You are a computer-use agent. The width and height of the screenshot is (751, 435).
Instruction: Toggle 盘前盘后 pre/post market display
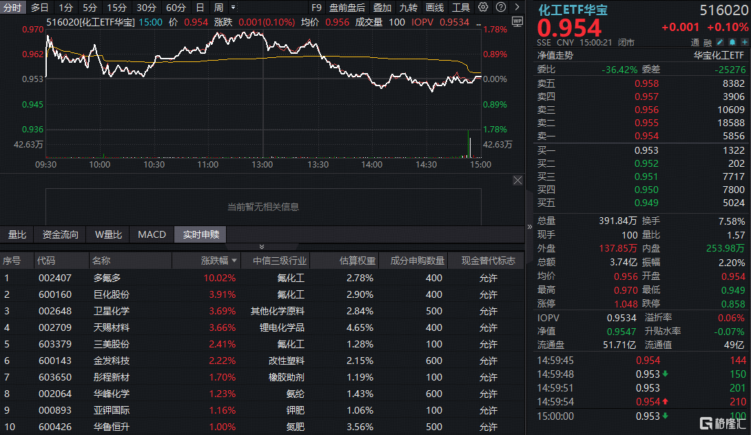[347, 8]
